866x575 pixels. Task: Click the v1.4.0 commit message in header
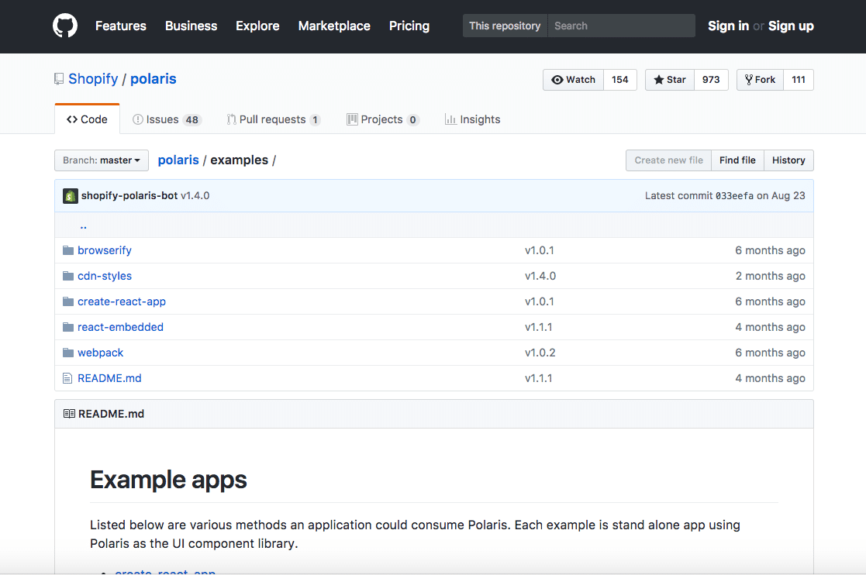point(195,195)
